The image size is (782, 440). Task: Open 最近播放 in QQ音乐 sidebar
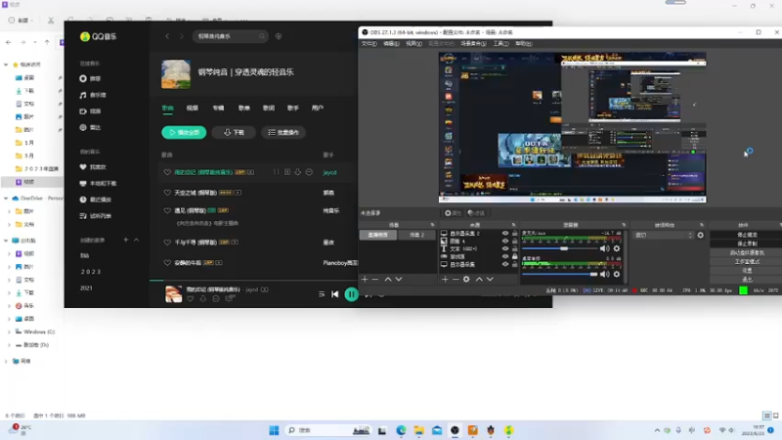pos(95,199)
